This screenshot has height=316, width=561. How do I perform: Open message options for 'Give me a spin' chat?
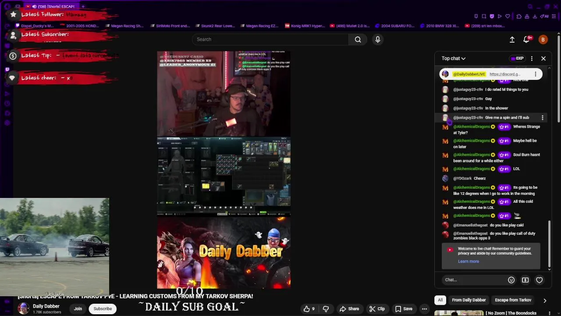[543, 118]
